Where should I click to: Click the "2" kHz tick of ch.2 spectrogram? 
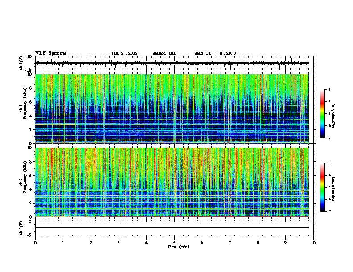coord(31,203)
